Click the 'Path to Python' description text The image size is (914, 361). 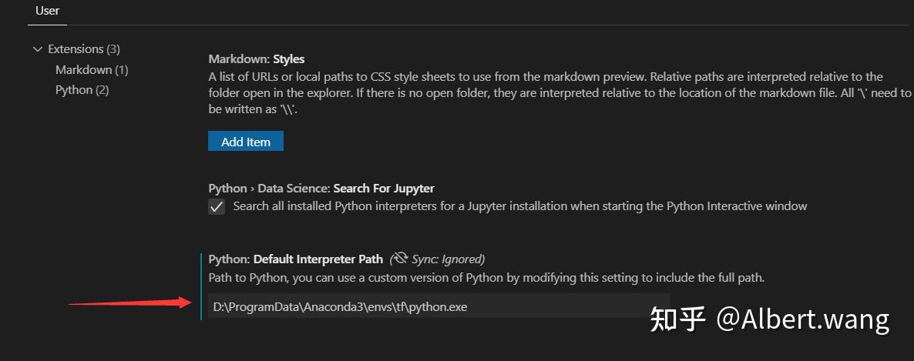(486, 277)
